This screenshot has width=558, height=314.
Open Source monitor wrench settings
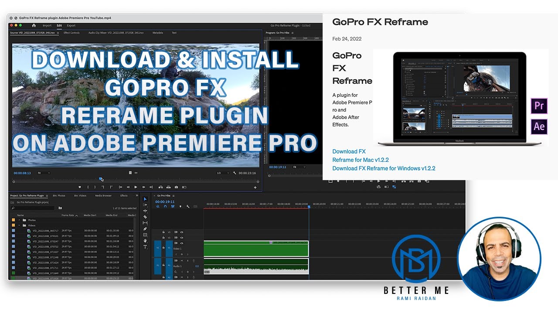click(235, 173)
